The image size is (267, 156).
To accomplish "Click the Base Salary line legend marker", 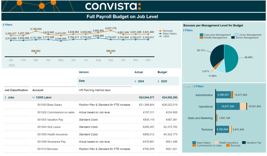I will pyautogui.click(x=160, y=34).
